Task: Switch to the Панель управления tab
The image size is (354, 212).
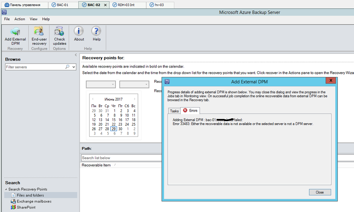Action: tap(24, 5)
